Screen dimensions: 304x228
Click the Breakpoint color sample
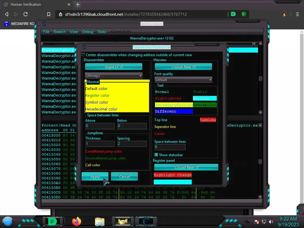click(x=205, y=105)
